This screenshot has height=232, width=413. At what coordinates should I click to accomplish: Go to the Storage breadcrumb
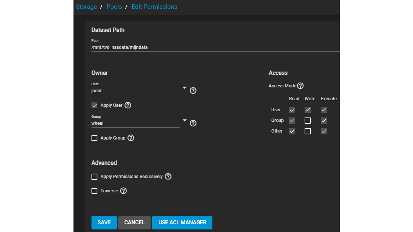tap(86, 7)
